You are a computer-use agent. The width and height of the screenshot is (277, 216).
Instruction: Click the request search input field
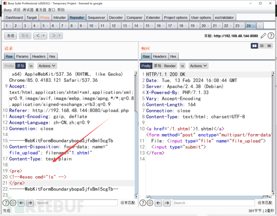pyautogui.click(x=75, y=203)
